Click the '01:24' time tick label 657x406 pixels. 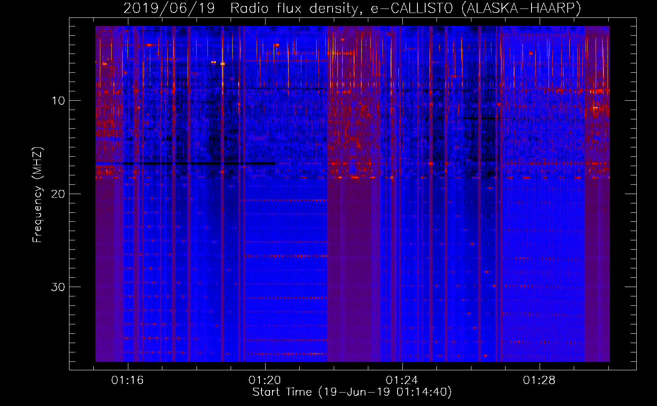click(x=402, y=380)
